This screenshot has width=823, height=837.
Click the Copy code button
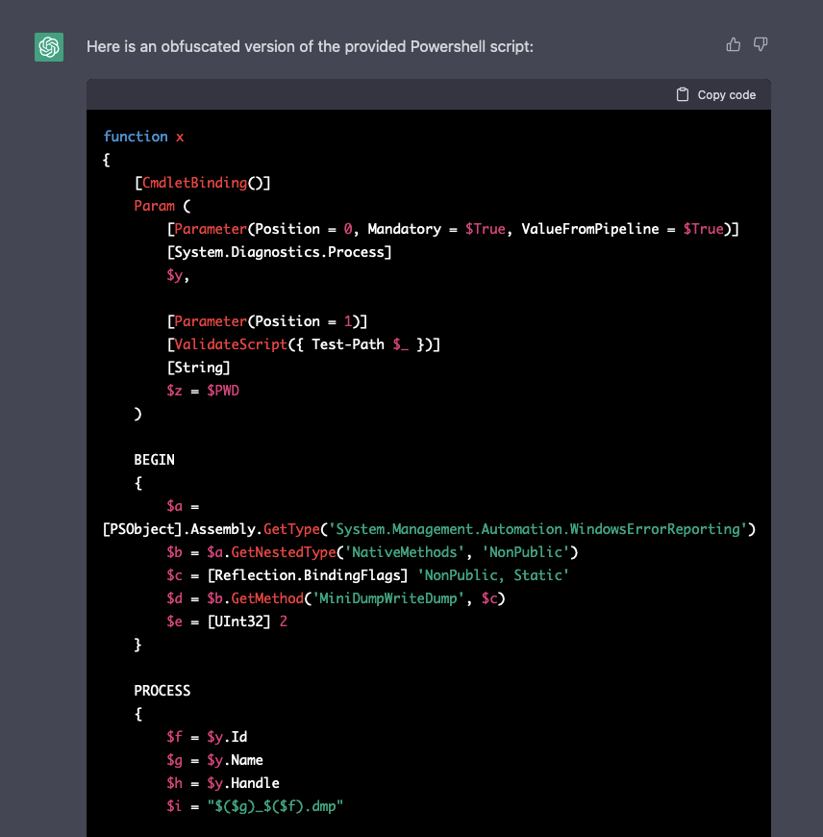[x=715, y=94]
